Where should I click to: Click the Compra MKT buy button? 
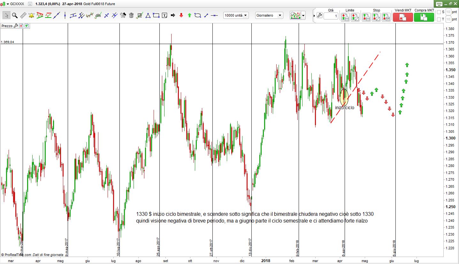424,17
